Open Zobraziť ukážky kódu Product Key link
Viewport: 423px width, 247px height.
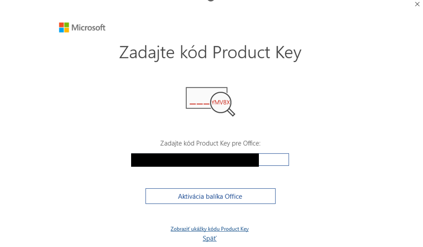(210, 229)
